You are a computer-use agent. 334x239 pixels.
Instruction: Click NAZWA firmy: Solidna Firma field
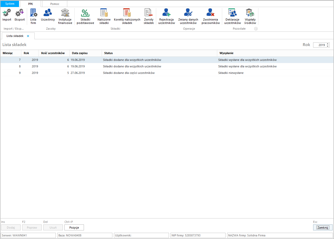[x=280, y=235]
